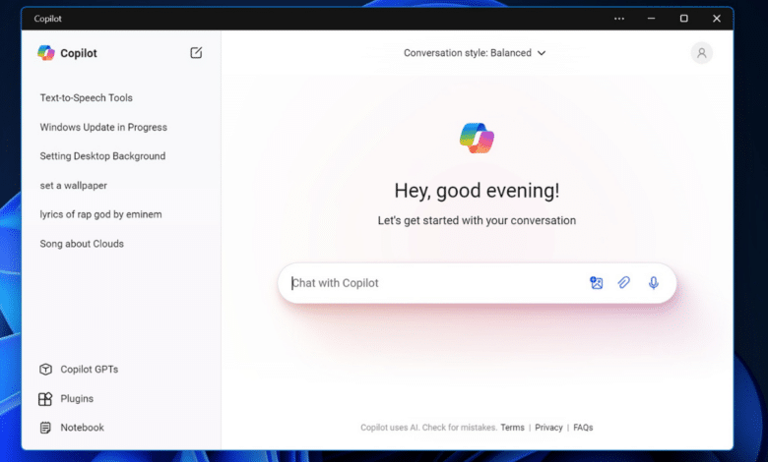Viewport: 768px width, 462px height.
Task: Open the Song about Clouds conversation
Action: point(82,244)
